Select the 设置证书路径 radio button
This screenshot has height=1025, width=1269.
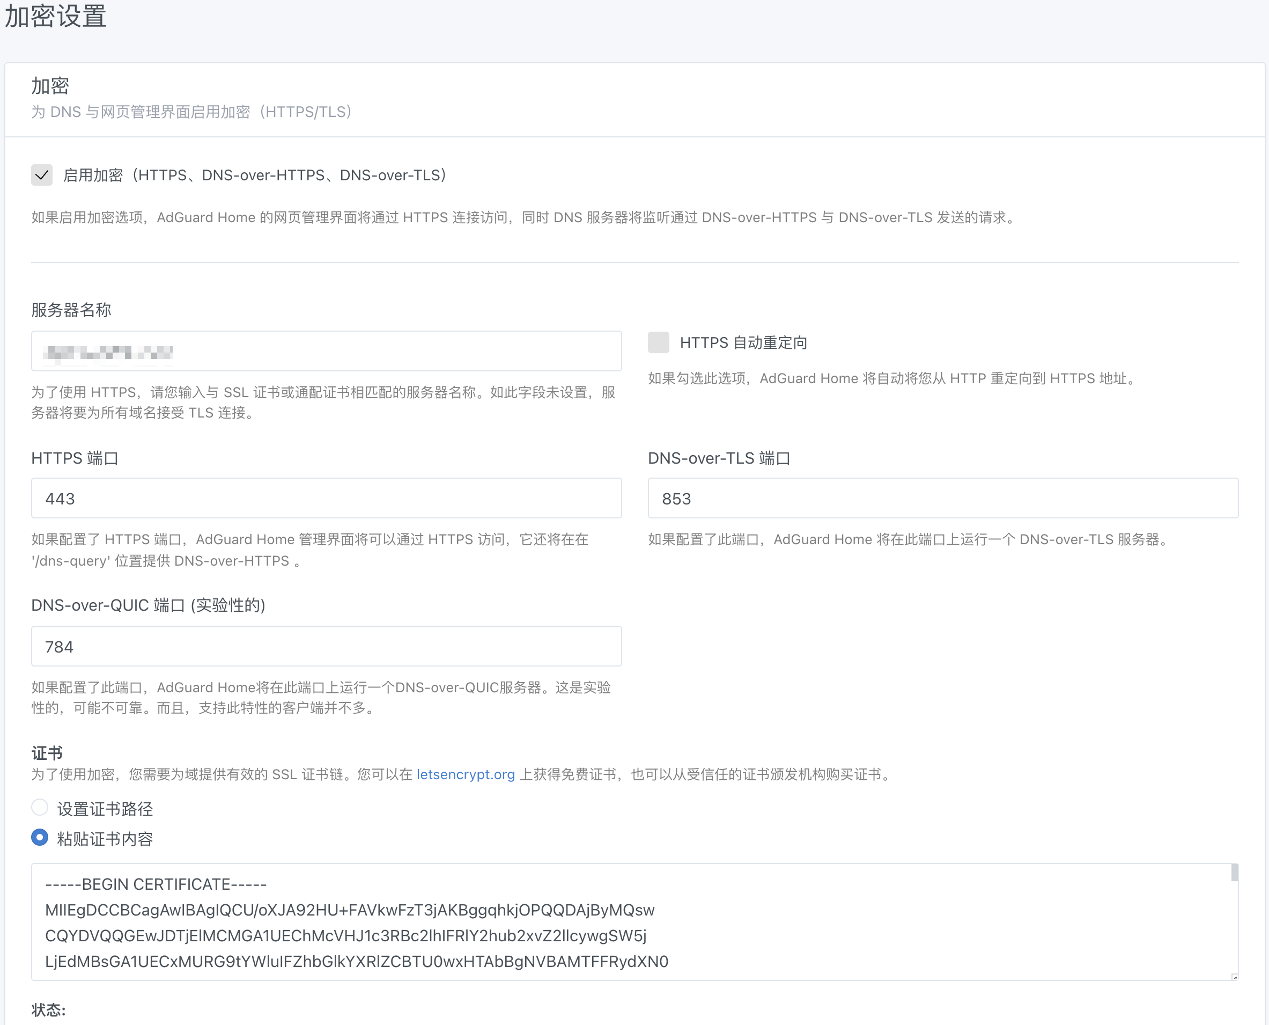pos(40,807)
